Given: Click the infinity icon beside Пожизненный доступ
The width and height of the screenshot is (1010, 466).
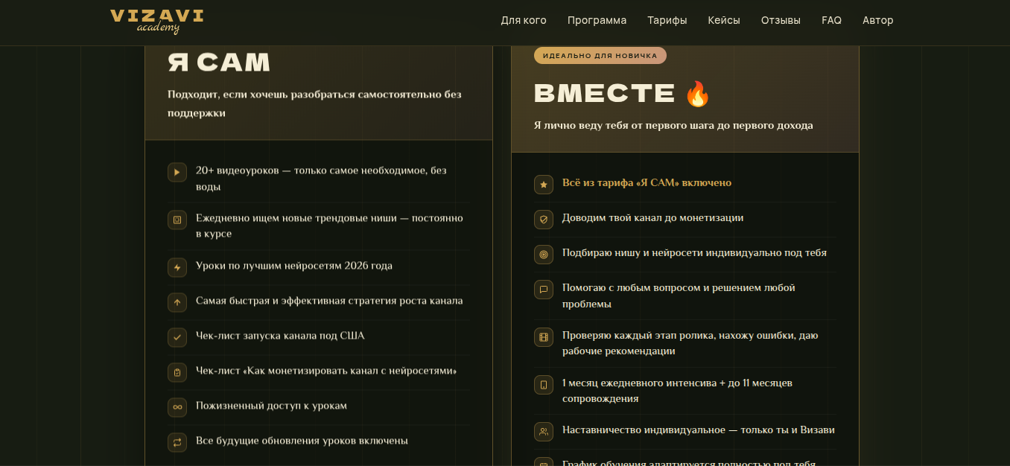Looking at the screenshot, I should (177, 407).
